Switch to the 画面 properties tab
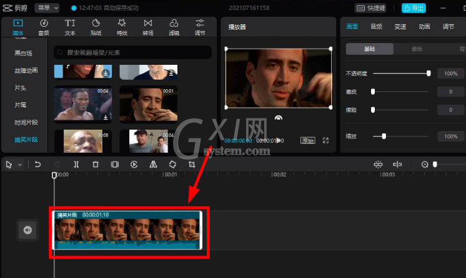The width and height of the screenshot is (466, 278). coord(352,27)
